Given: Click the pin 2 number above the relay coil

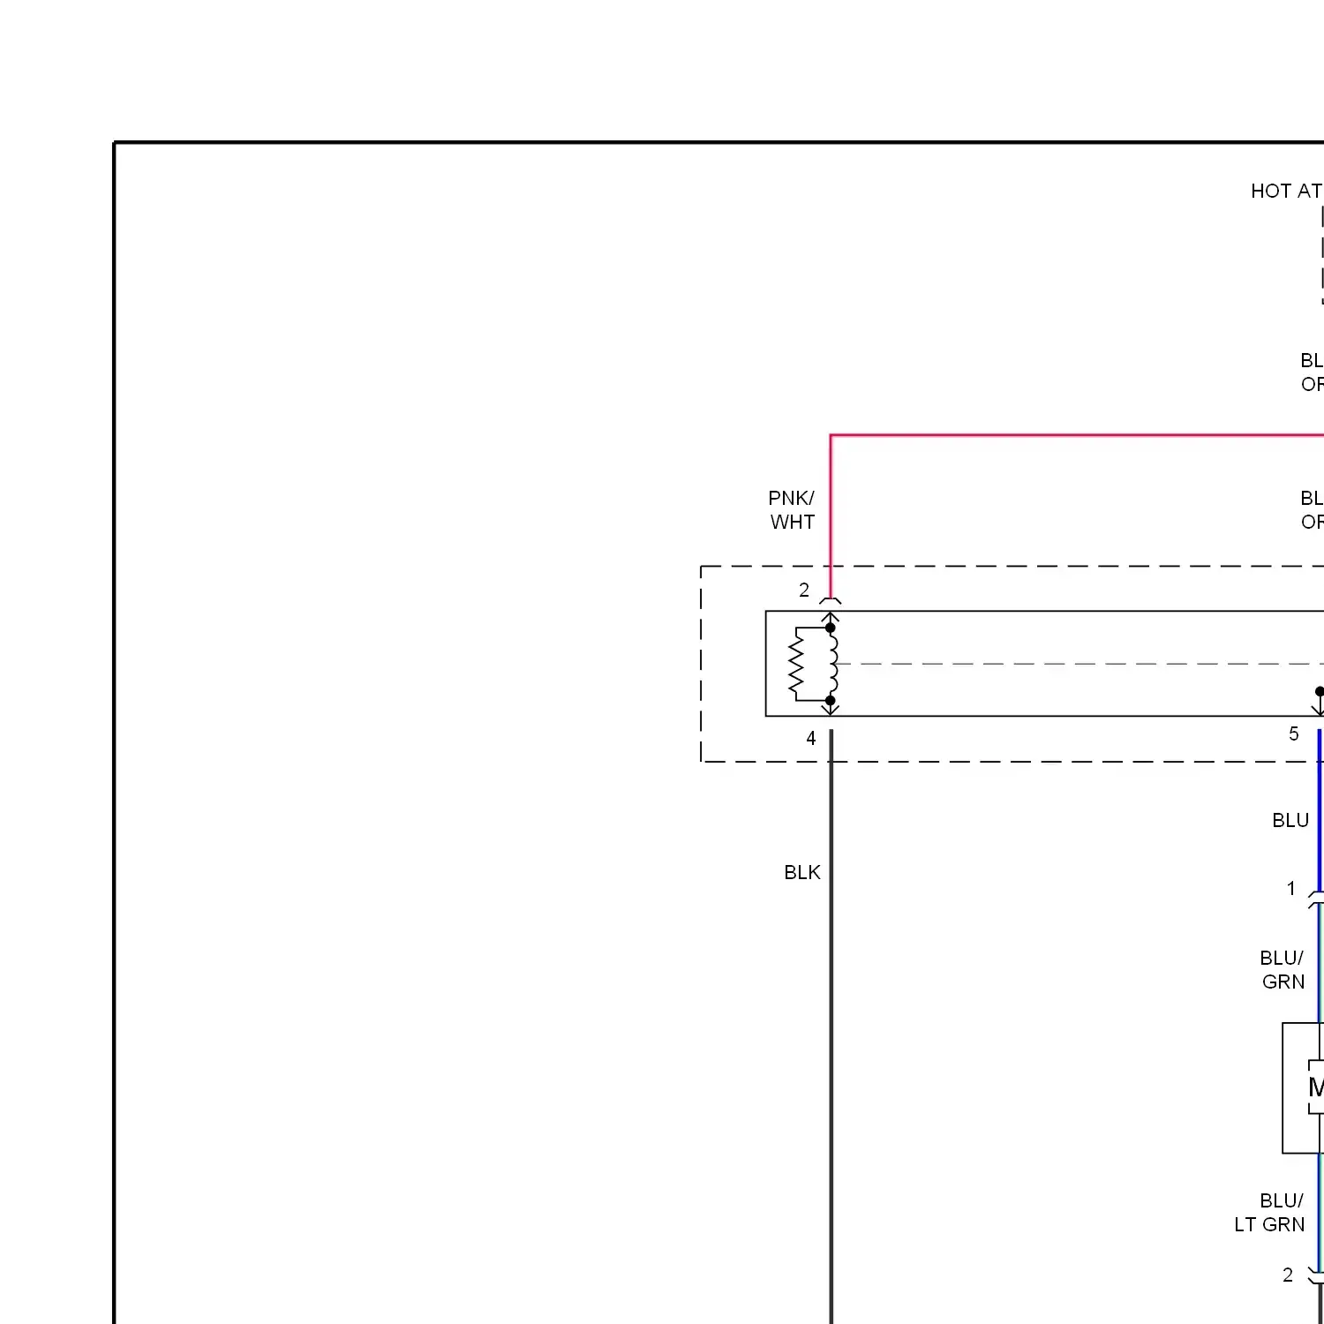Looking at the screenshot, I should (x=804, y=590).
